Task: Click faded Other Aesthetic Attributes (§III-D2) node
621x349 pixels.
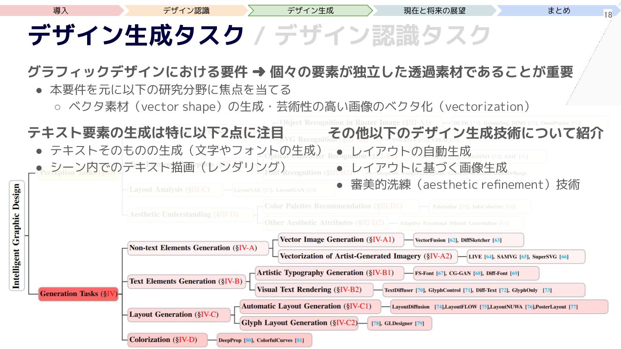Action: click(326, 223)
